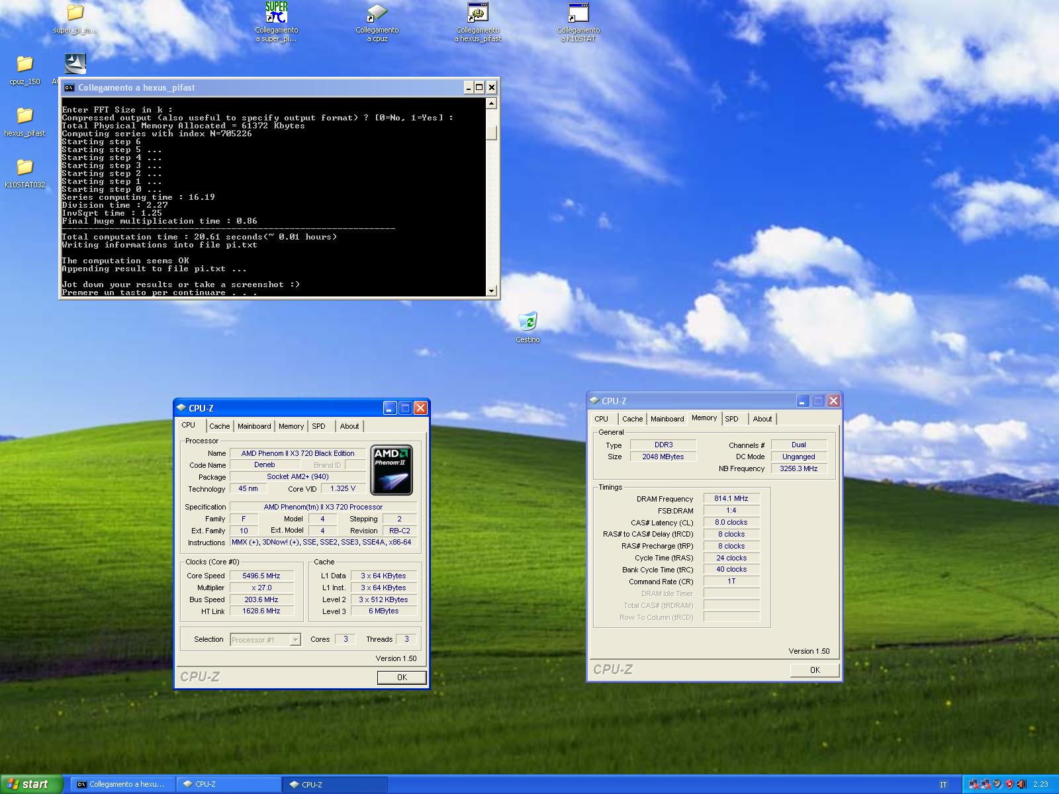Screen dimensions: 1059x794
Task: Open the console window's system menu icon
Action: (69, 87)
